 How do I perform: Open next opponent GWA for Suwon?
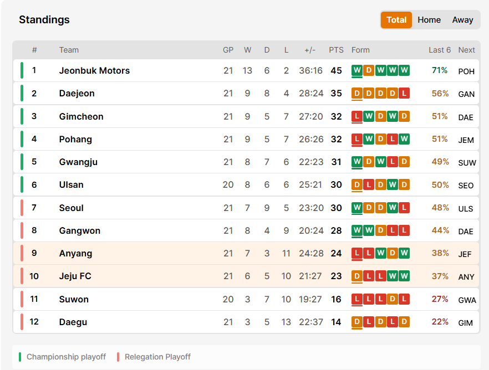(467, 300)
